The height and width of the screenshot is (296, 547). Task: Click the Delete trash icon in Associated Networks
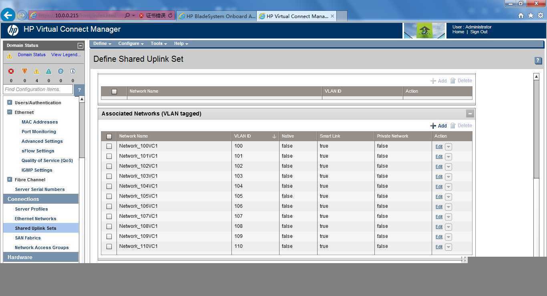pos(453,126)
